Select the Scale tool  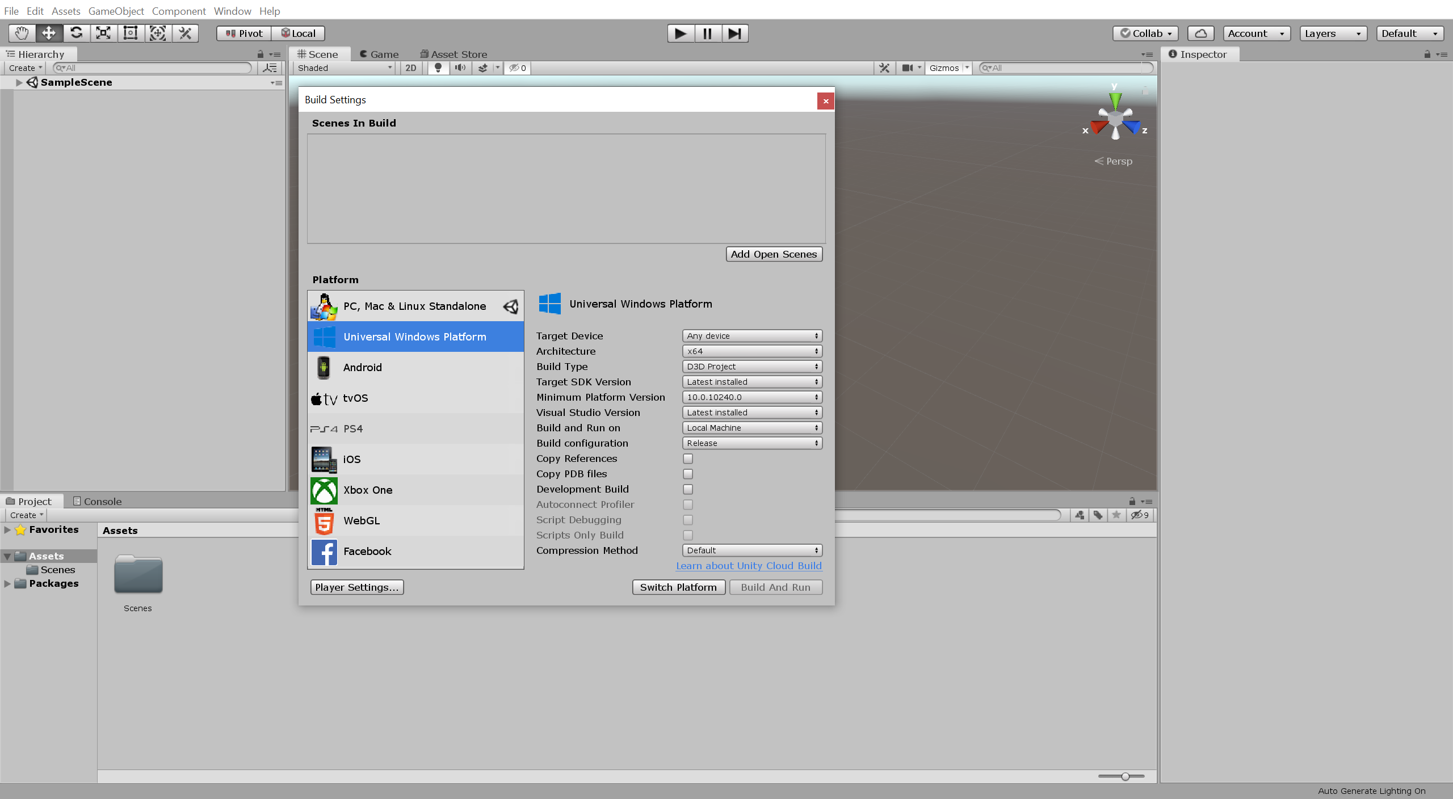pos(103,33)
